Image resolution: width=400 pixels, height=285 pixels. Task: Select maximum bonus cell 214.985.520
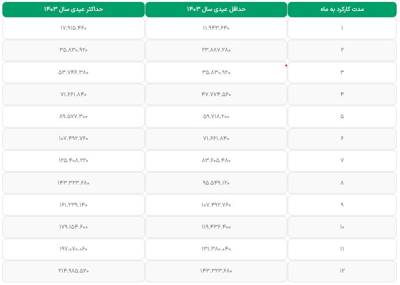(x=74, y=271)
